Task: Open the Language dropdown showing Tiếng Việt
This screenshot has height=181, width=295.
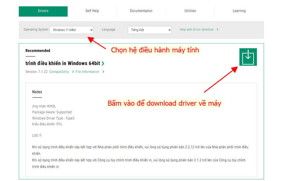Action: [x=150, y=30]
